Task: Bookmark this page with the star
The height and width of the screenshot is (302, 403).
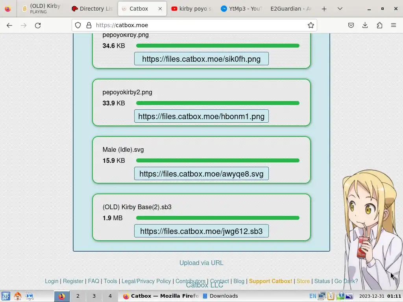Action: pyautogui.click(x=311, y=25)
